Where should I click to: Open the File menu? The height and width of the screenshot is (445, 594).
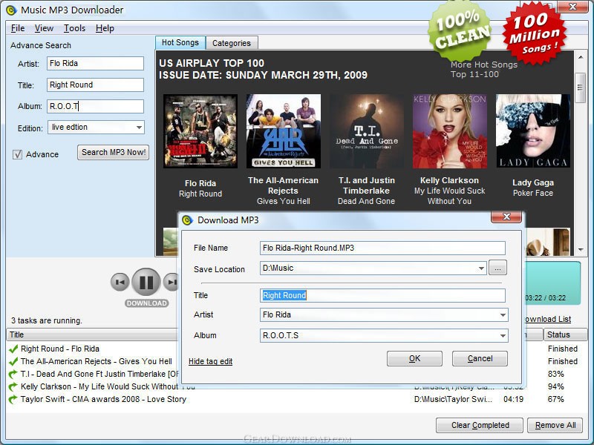pos(18,28)
